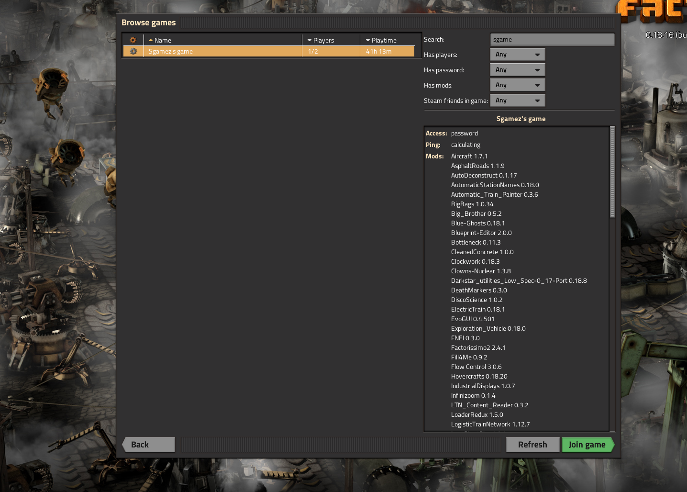Click the Infinizoom 0.1.4 entry
The width and height of the screenshot is (687, 492).
coord(473,395)
